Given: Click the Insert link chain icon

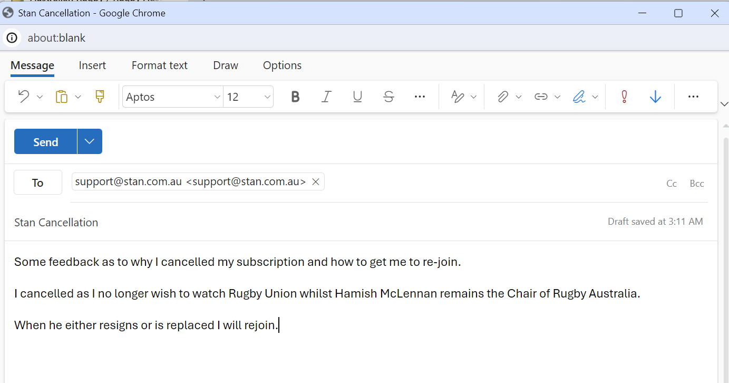Looking at the screenshot, I should 541,97.
